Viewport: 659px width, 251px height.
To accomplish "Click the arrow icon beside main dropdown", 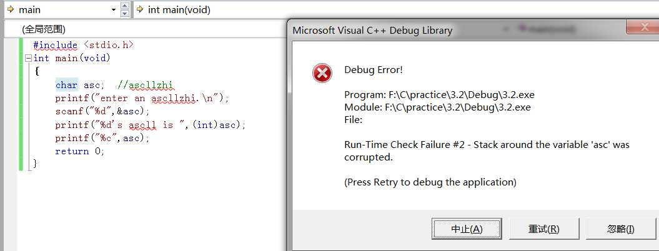I will point(10,10).
